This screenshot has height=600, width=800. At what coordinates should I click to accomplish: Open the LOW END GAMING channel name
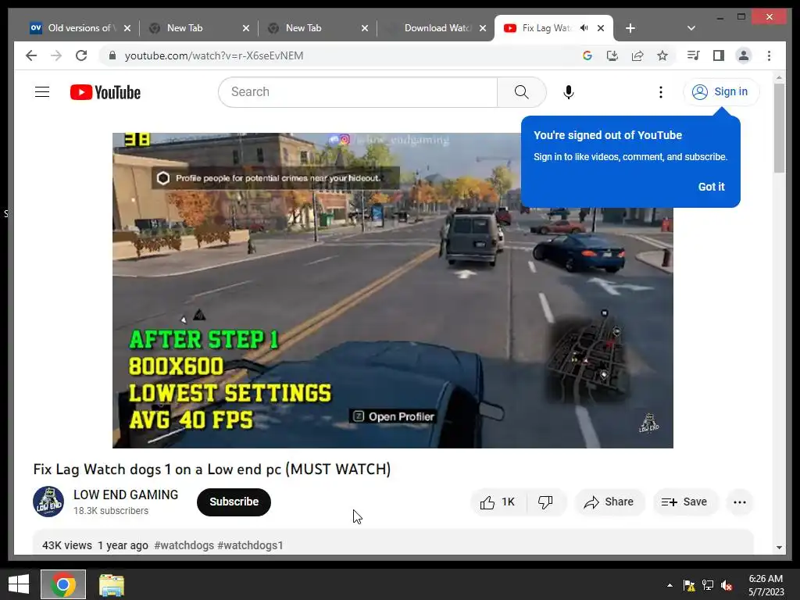click(x=126, y=495)
